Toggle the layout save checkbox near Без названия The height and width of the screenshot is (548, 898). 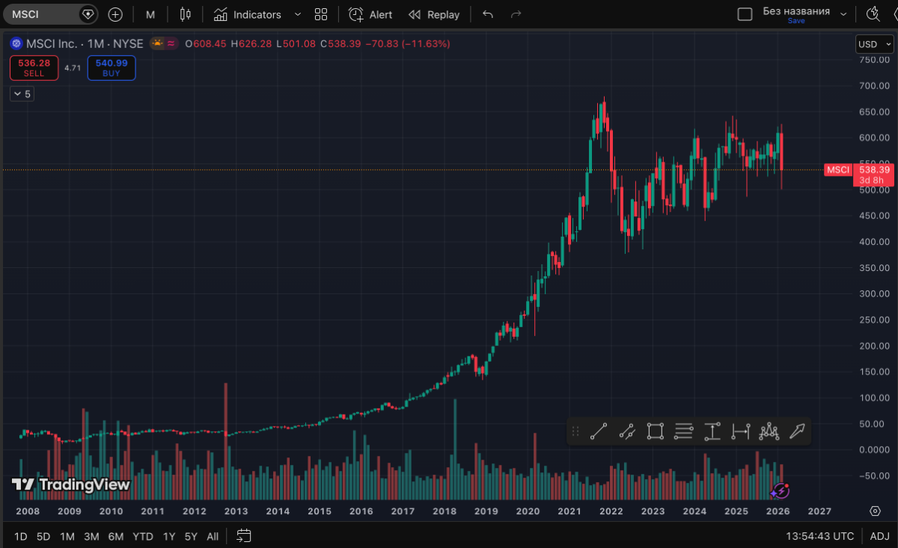pos(745,13)
